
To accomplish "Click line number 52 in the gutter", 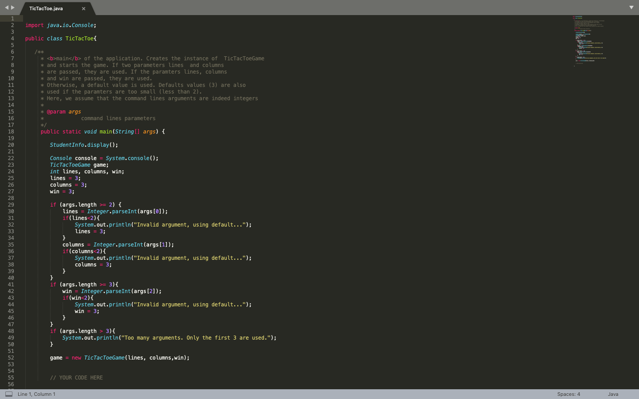I will pos(11,358).
